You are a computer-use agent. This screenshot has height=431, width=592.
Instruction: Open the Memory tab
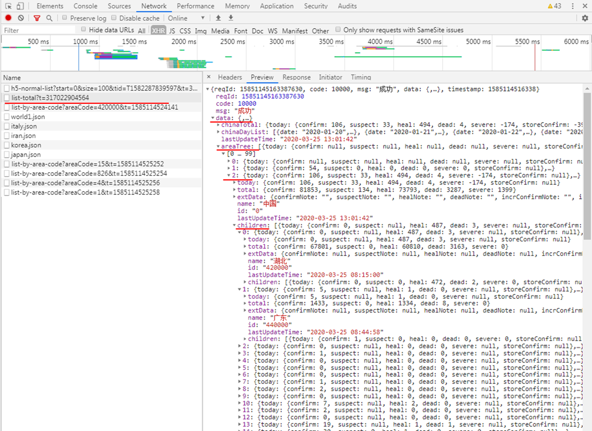237,6
